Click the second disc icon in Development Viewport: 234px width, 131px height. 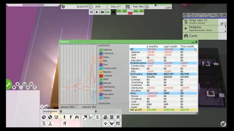(50, 117)
